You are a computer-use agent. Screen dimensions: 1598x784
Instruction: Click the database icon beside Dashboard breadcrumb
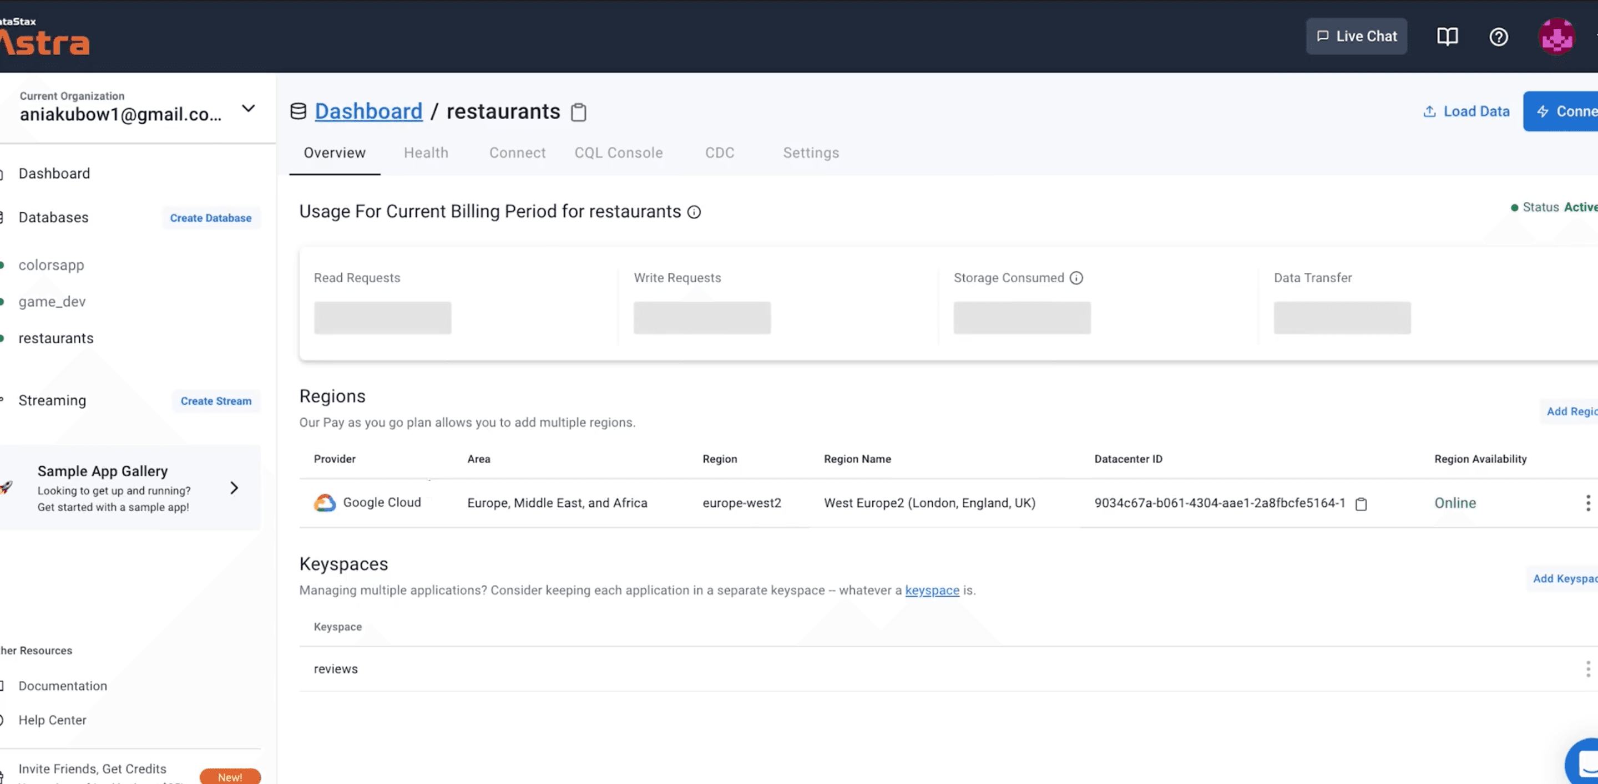[299, 111]
